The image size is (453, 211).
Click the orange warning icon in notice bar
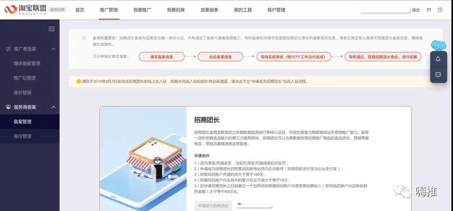tap(79, 81)
